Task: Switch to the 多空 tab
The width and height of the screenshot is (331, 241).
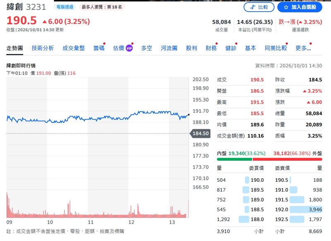Action: pos(146,48)
